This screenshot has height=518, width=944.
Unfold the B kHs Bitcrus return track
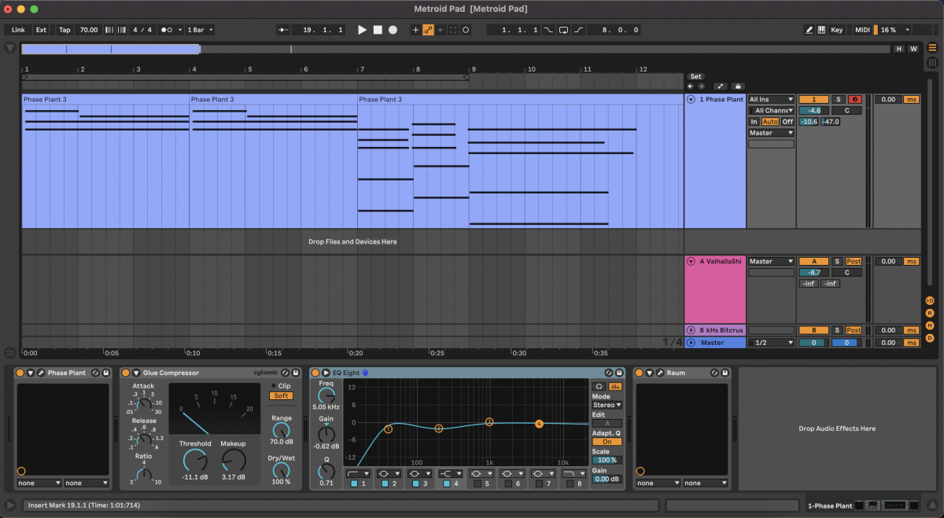(691, 330)
